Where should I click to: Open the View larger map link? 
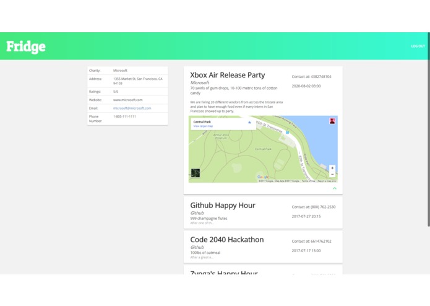coord(203,126)
